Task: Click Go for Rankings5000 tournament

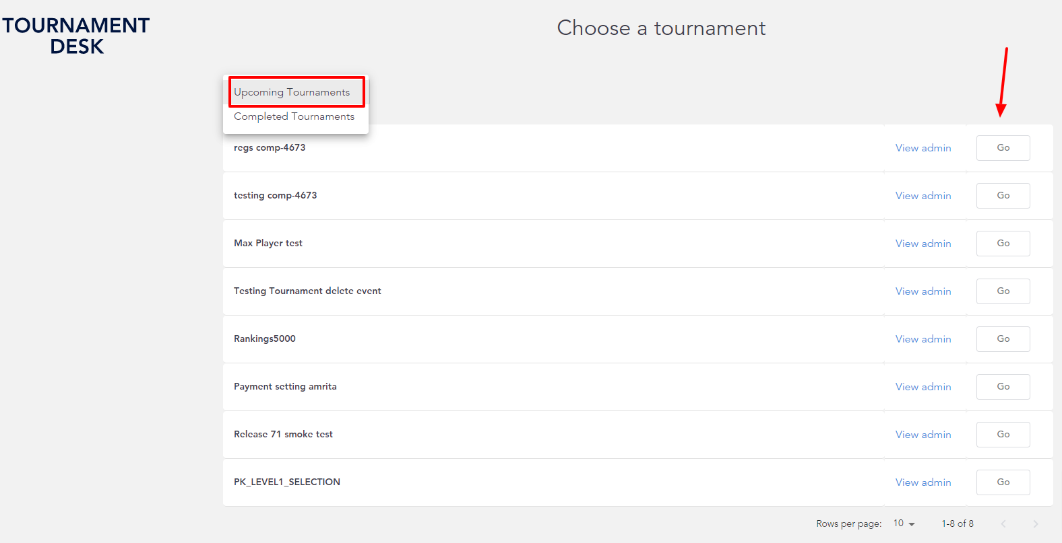Action: point(1003,339)
